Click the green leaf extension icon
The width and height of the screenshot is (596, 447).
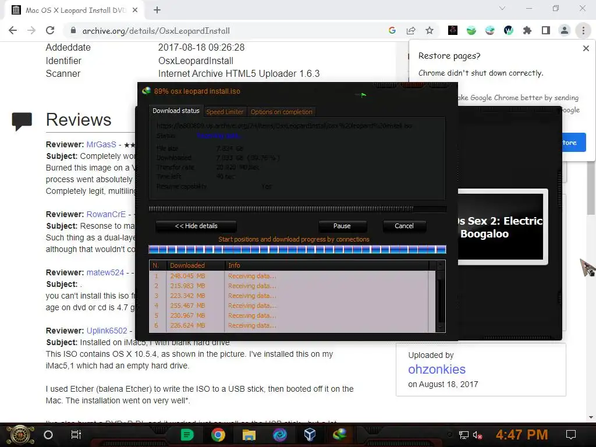(471, 30)
